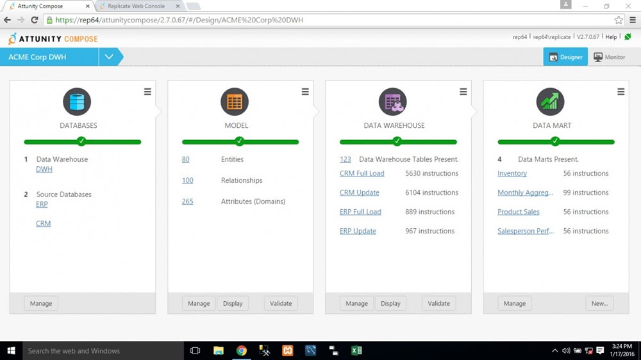Click the Search the web and Windows box
The height and width of the screenshot is (360, 641).
pos(103,350)
